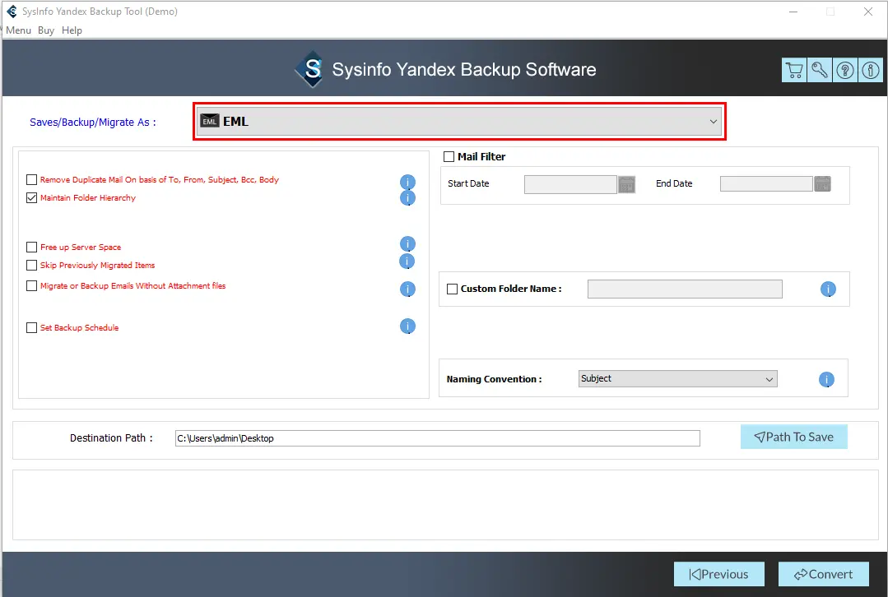Click the Destination Path text field
Image resolution: width=888 pixels, height=597 pixels.
point(437,438)
